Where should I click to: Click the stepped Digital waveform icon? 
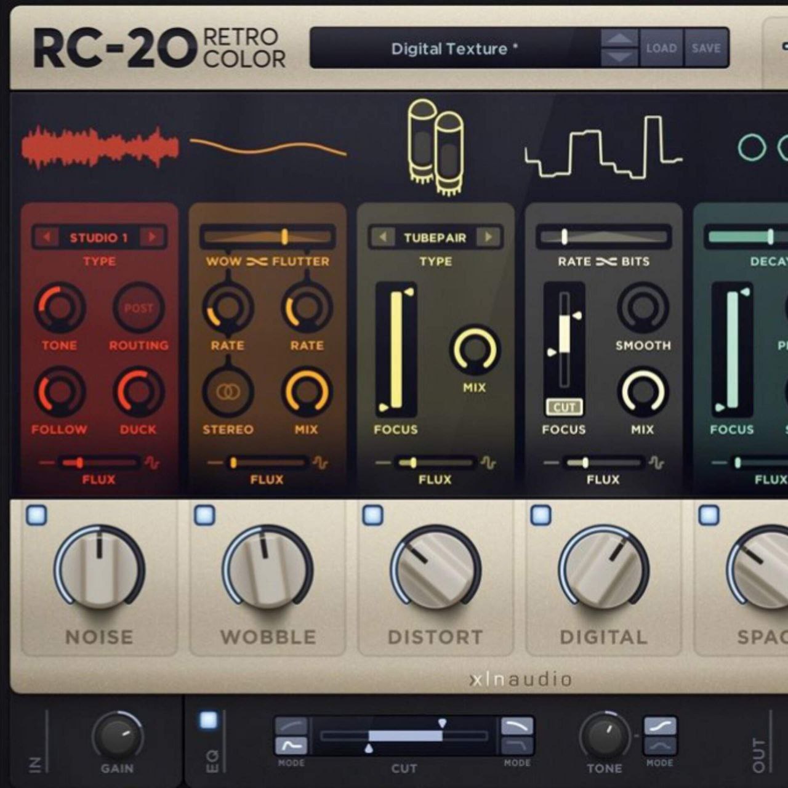603,147
